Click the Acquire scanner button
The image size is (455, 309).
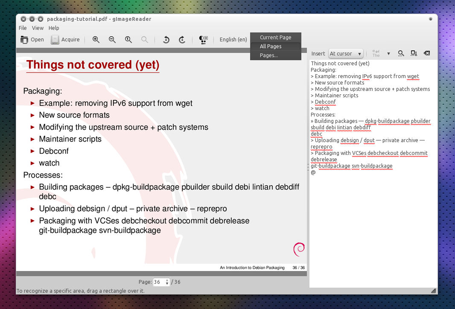(65, 39)
